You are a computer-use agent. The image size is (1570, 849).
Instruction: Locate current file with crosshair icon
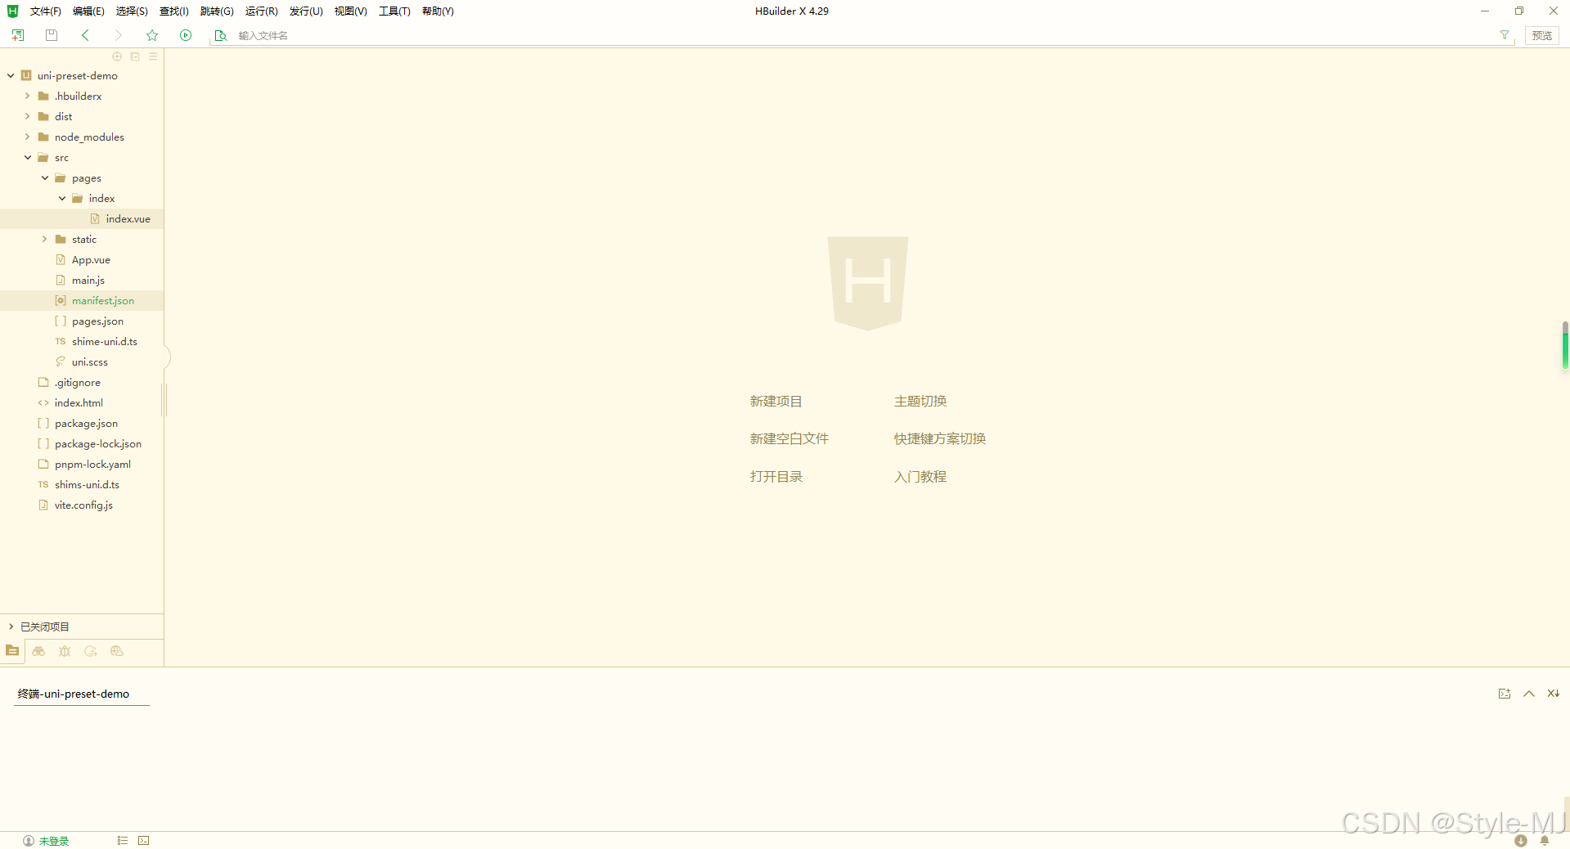[x=117, y=56]
